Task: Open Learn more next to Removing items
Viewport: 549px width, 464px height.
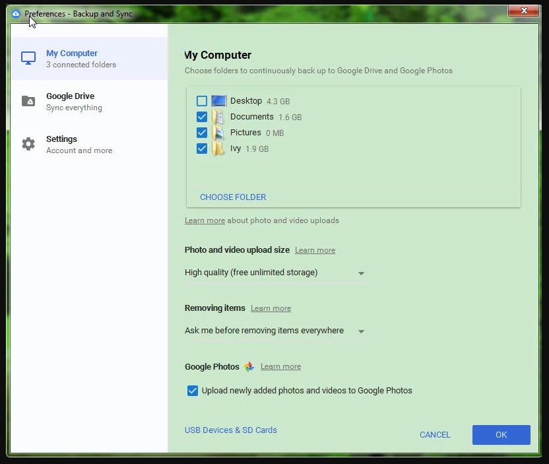Action: tap(271, 308)
